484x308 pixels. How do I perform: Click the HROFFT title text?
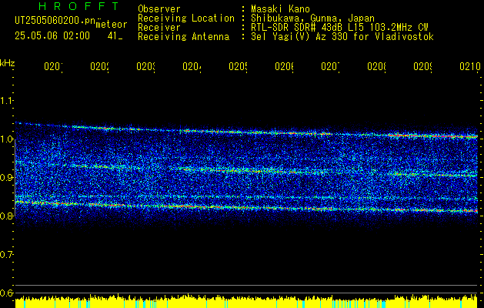79,6
